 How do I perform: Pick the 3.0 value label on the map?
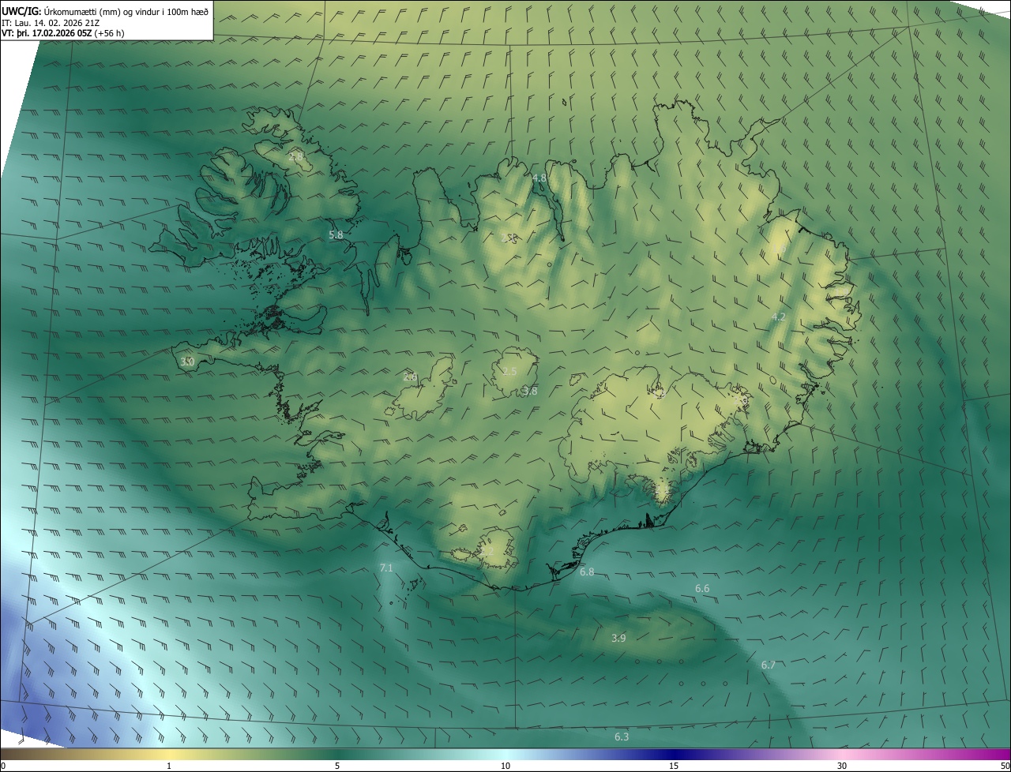pyautogui.click(x=187, y=362)
